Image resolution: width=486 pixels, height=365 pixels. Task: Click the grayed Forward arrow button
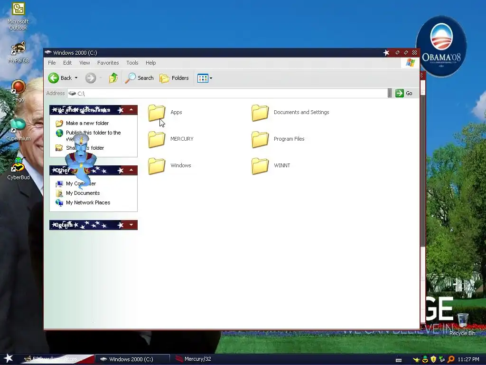click(91, 78)
